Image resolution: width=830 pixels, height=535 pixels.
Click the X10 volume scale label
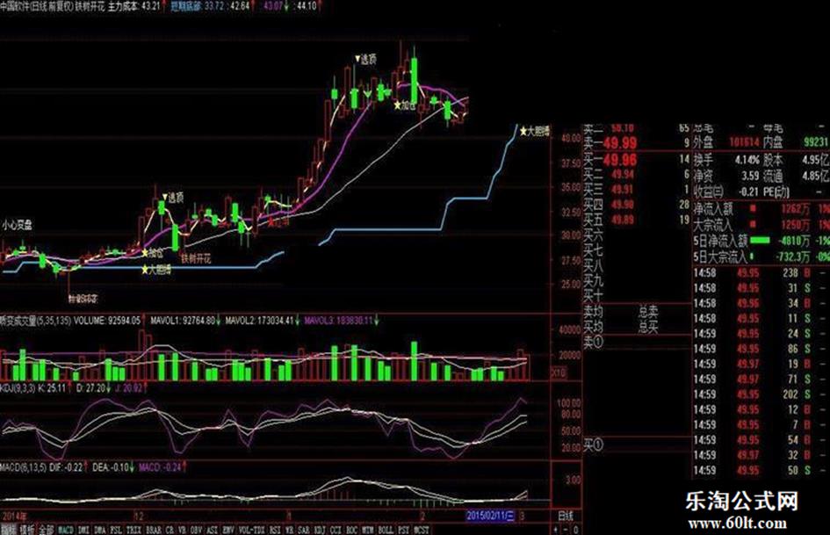click(x=559, y=372)
